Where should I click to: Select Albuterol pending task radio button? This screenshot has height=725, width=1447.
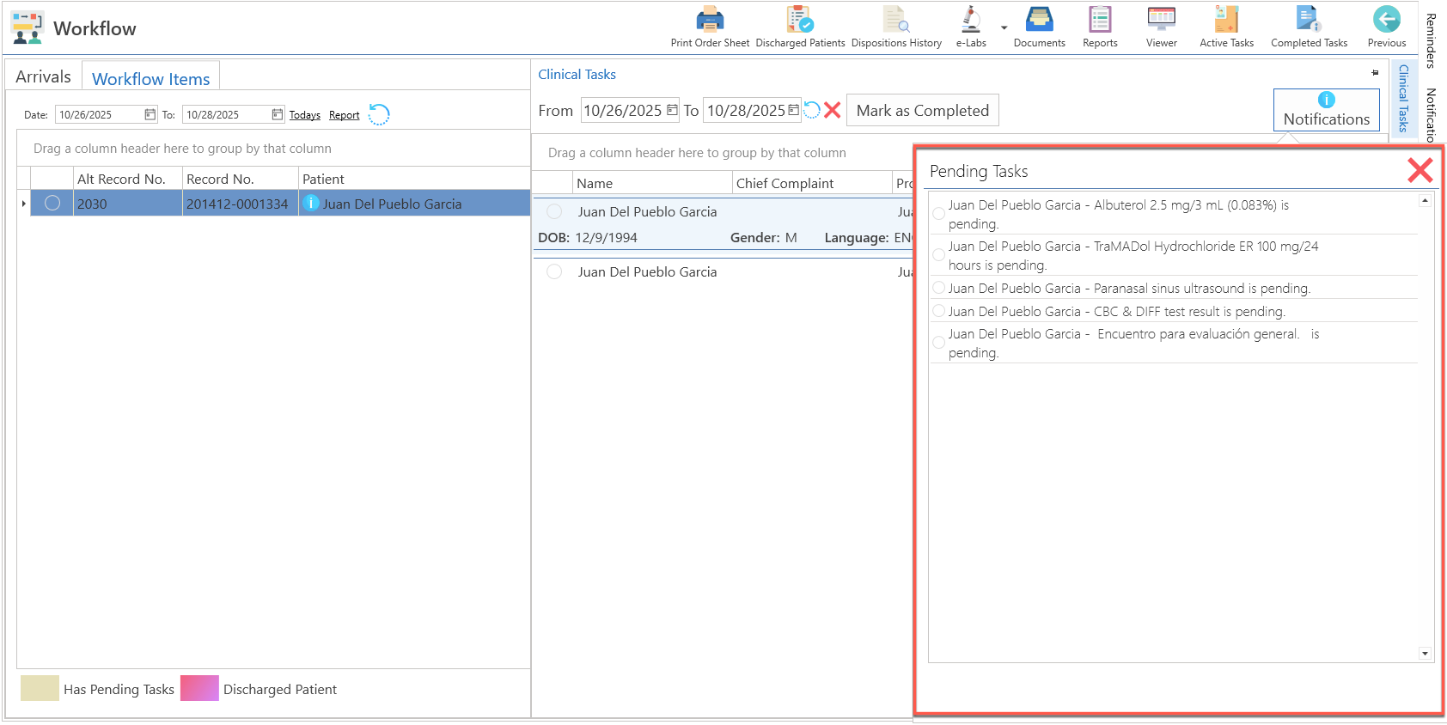click(x=938, y=214)
